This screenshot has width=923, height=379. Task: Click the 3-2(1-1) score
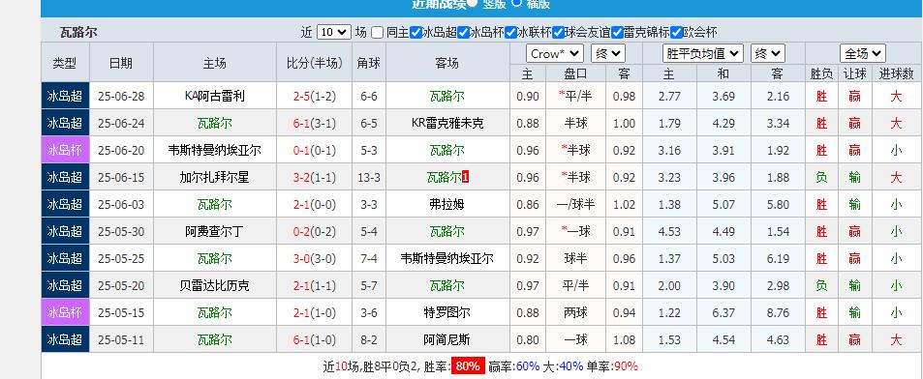[x=315, y=177]
